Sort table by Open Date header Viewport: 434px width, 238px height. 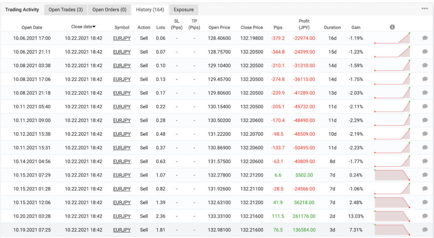32,28
